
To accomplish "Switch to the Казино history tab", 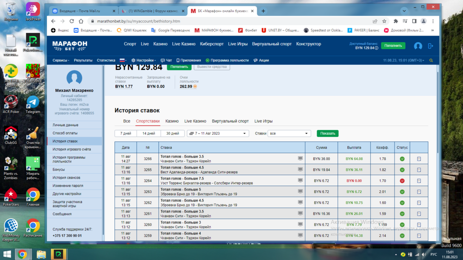I will click(x=172, y=121).
